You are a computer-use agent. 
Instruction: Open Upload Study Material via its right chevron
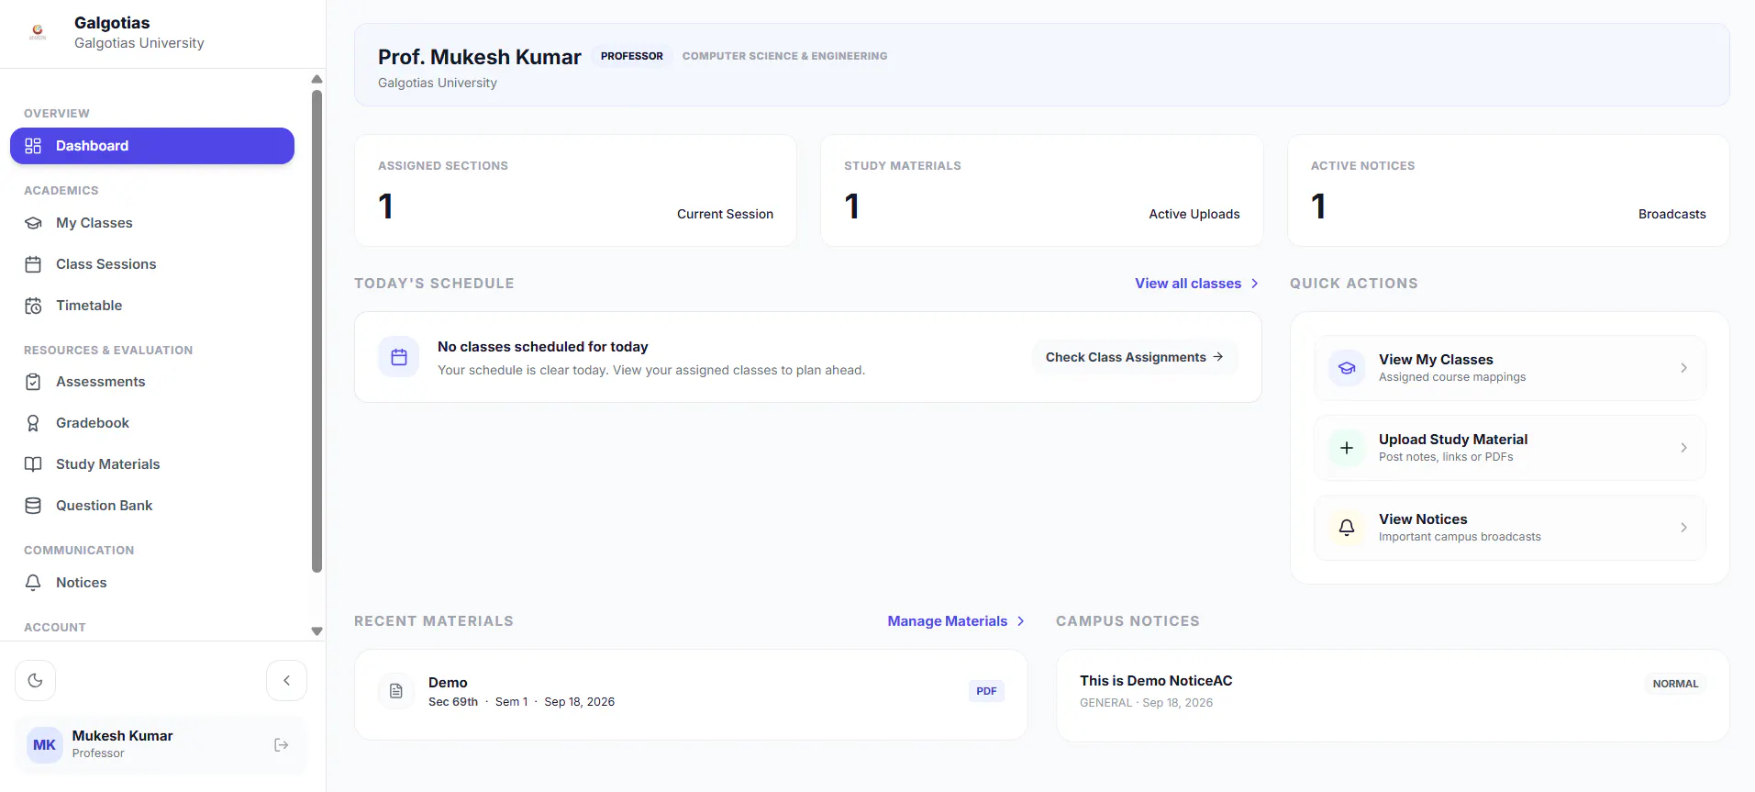(x=1683, y=448)
